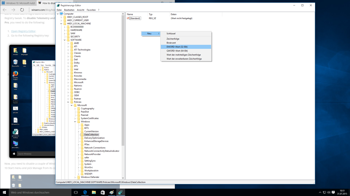Image resolution: width=350 pixels, height=196 pixels.
Task: Open the Action Center notifications icon
Action: click(x=333, y=192)
